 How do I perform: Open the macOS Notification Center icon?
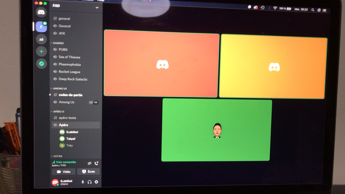click(325, 10)
